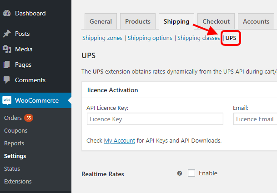Switch to the Products tab
277x193 pixels.
click(x=138, y=21)
